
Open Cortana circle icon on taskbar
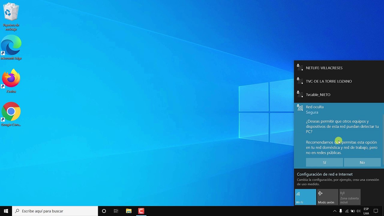(104, 211)
